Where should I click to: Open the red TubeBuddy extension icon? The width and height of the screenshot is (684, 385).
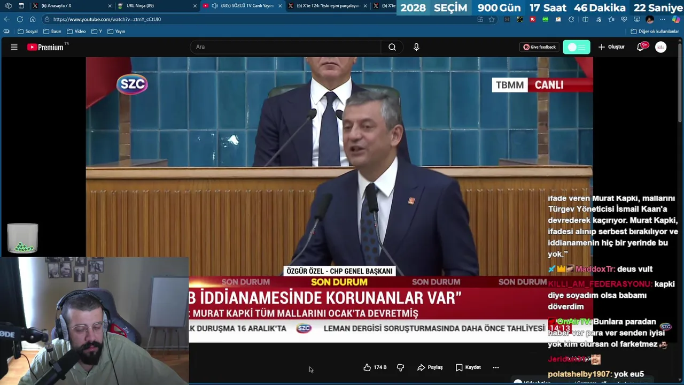532,19
